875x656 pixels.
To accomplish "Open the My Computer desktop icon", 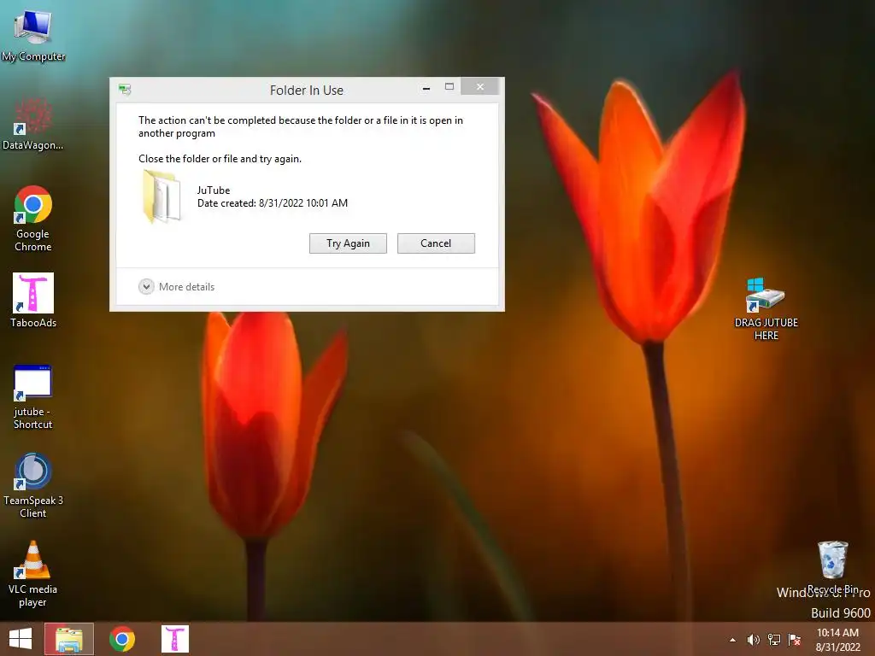I will coord(33,34).
